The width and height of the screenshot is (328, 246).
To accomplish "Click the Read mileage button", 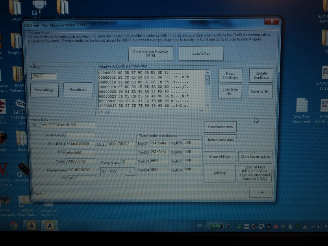I will (x=44, y=90).
